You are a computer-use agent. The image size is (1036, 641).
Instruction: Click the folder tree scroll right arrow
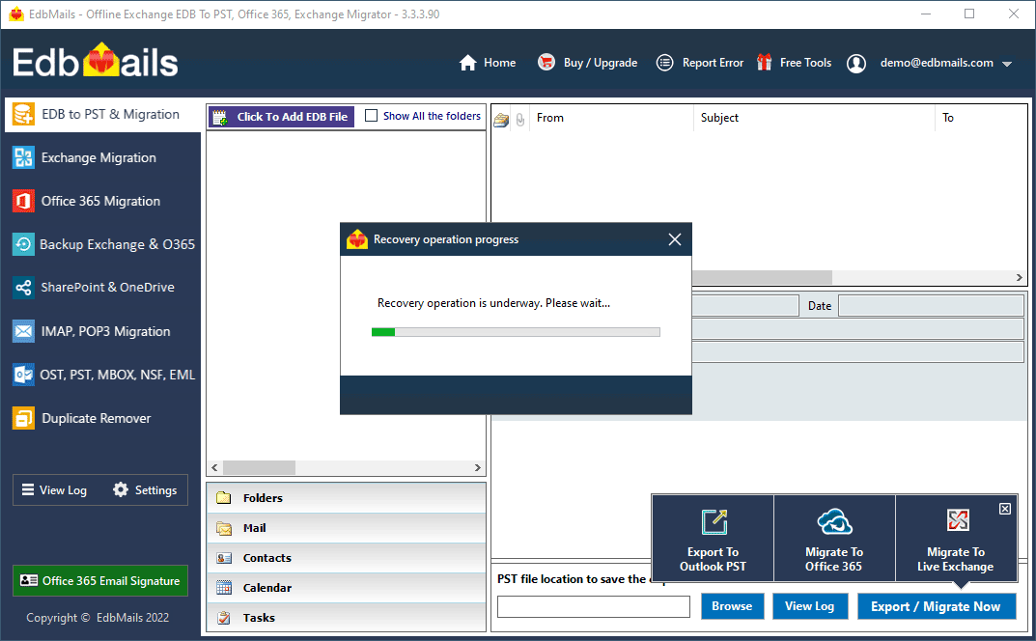(x=478, y=467)
